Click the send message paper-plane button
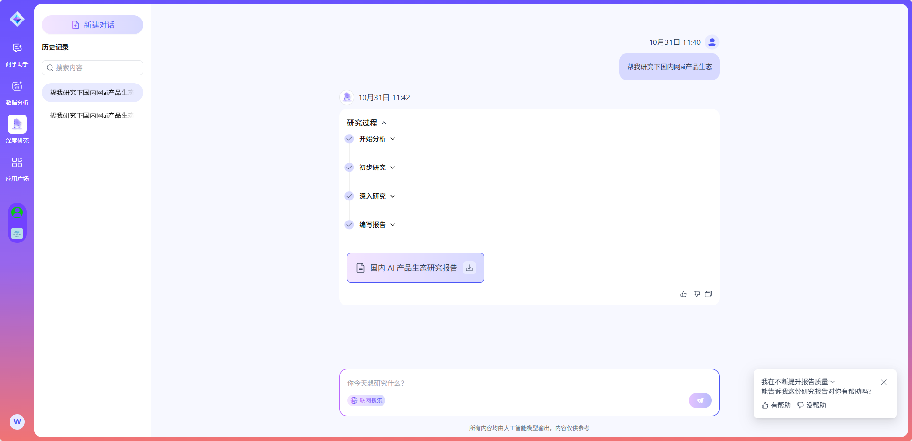The width and height of the screenshot is (912, 441). [x=700, y=400]
